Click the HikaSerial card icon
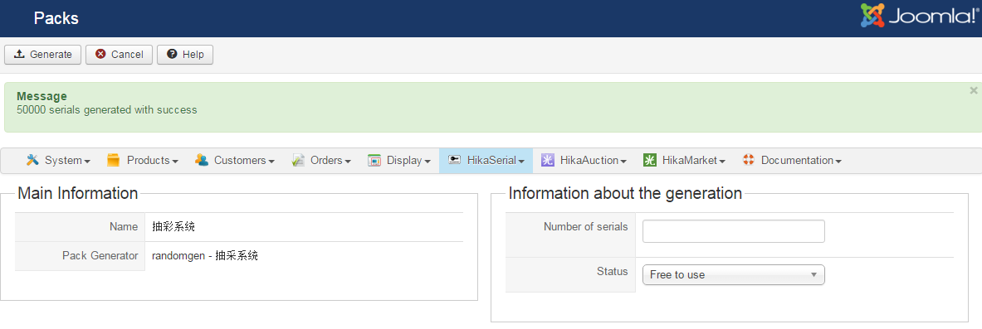This screenshot has height=329, width=982. pos(455,160)
